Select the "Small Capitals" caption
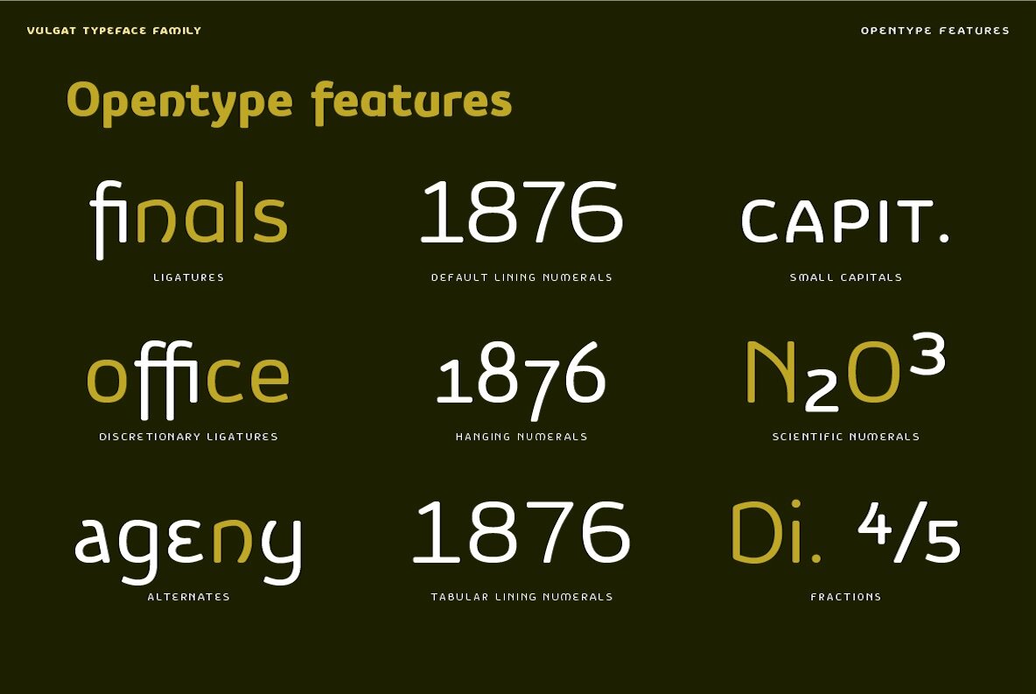 point(845,277)
